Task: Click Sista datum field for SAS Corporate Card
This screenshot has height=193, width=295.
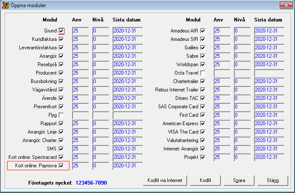Action: [x=269, y=107]
